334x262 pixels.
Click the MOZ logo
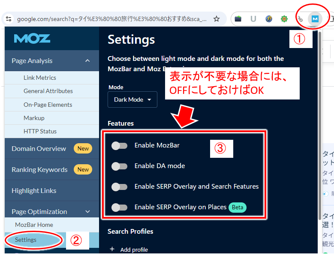(32, 39)
